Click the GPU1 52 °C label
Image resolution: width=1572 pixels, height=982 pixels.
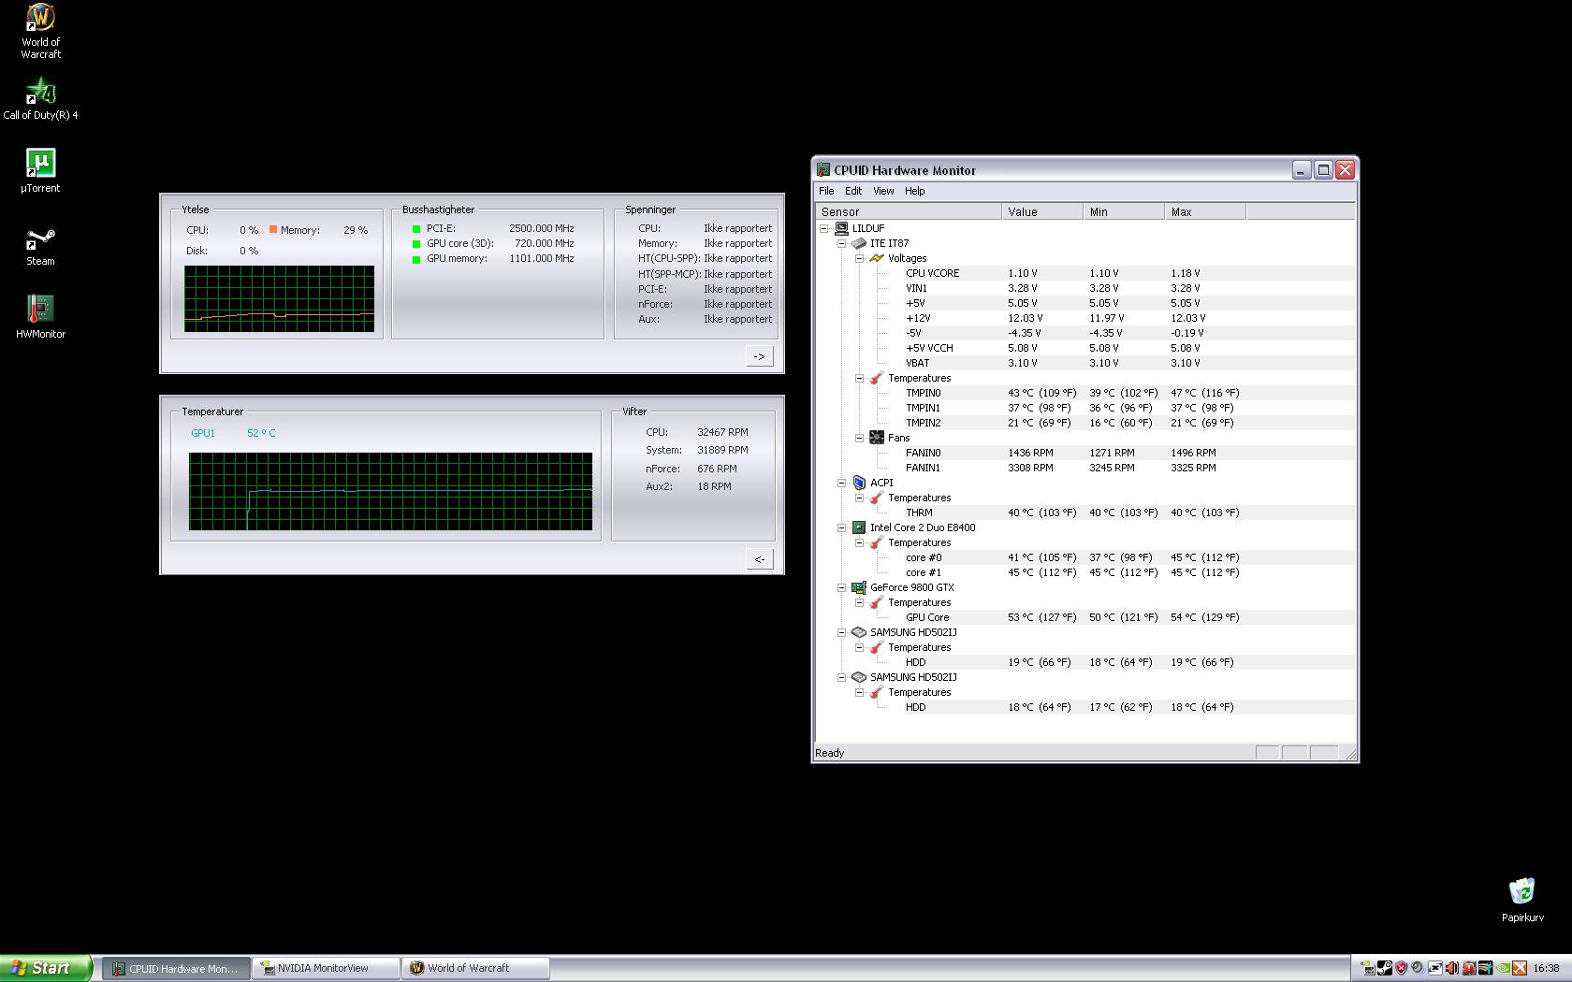click(x=233, y=433)
